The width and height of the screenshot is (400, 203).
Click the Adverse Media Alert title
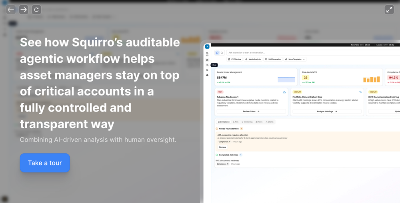[x=228, y=97]
